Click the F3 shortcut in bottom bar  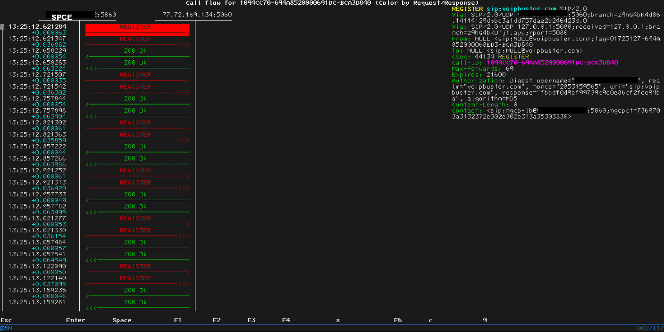coord(251,320)
